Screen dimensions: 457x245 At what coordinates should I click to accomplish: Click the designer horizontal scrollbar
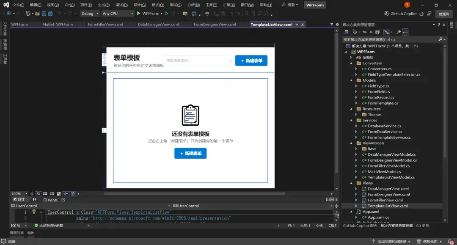(194, 194)
